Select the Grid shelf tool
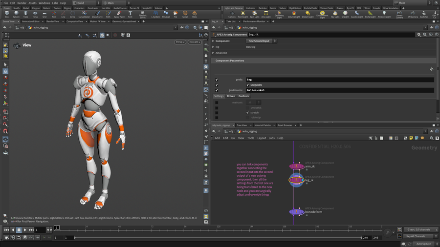 point(44,14)
